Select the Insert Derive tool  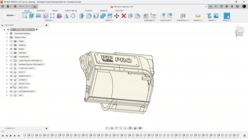pos(209,16)
